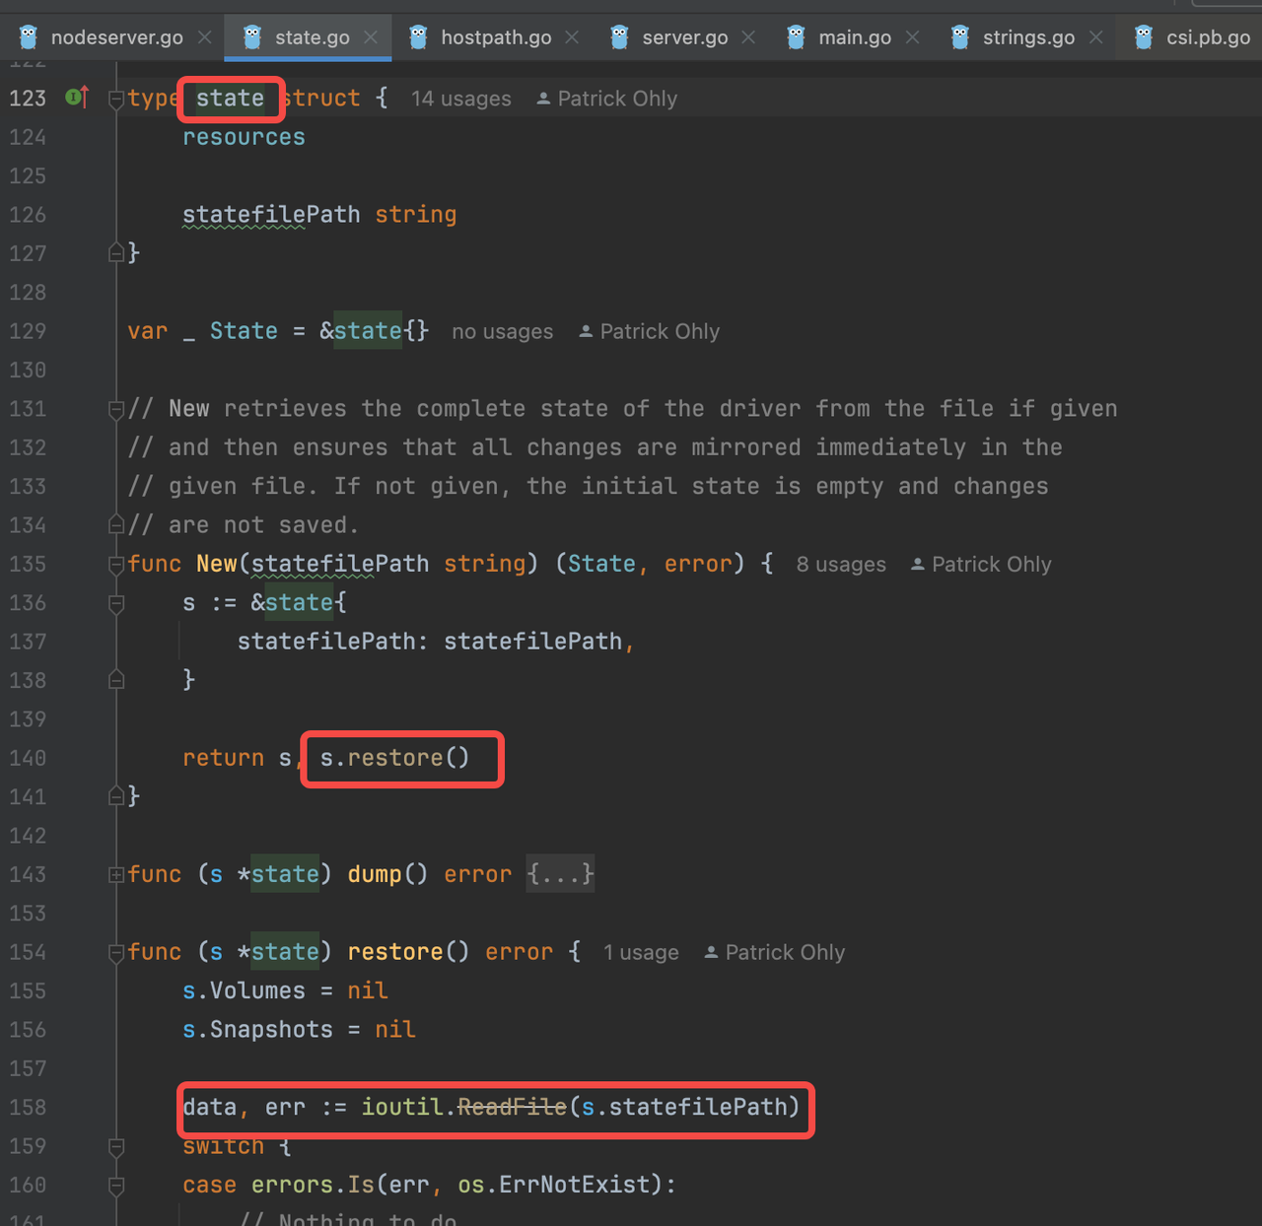1262x1226 pixels.
Task: Click author Patrick Ohly on line 129
Action: coord(660,331)
